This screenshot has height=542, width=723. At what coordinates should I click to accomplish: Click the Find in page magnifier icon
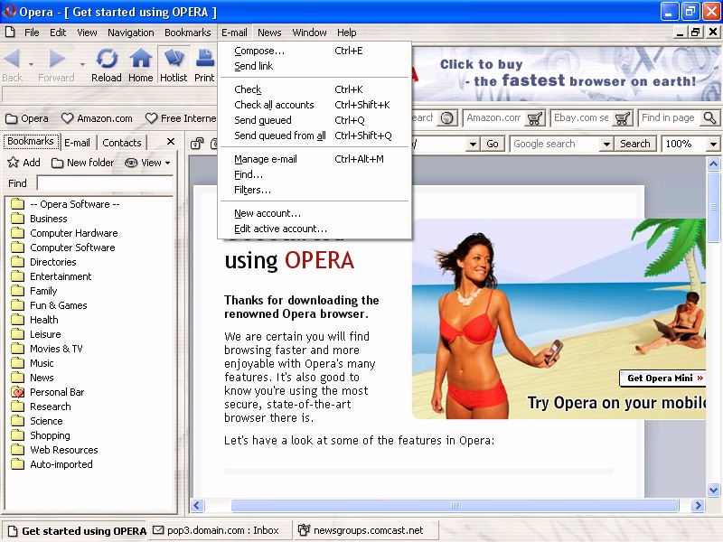coord(709,118)
